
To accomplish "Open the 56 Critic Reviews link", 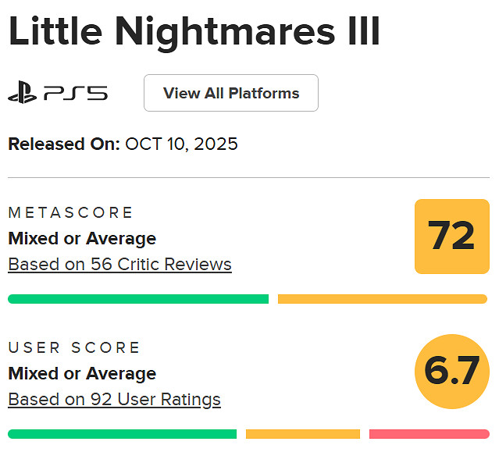I will click(119, 265).
